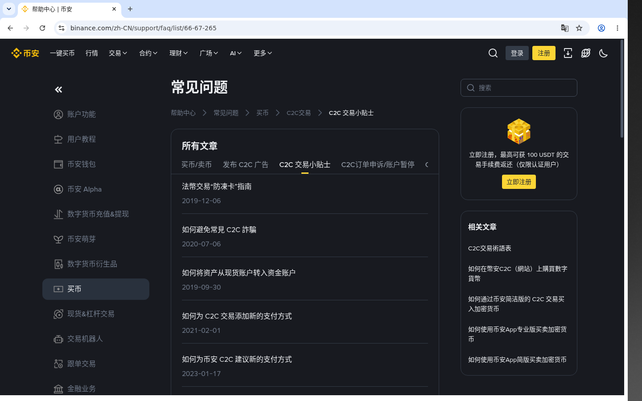Screen dimensions: 642x401
Task: Open the article 如何为 C2C 交易添加新的支付方式
Action: (237, 316)
